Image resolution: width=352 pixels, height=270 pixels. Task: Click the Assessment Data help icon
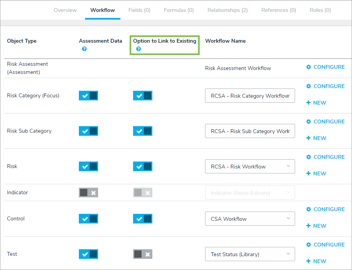[x=84, y=49]
